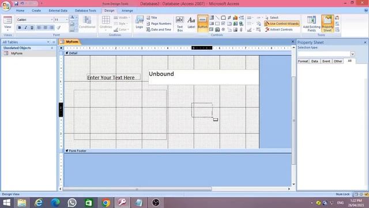Choose the Insert Hyperlink globe control

tap(241, 24)
